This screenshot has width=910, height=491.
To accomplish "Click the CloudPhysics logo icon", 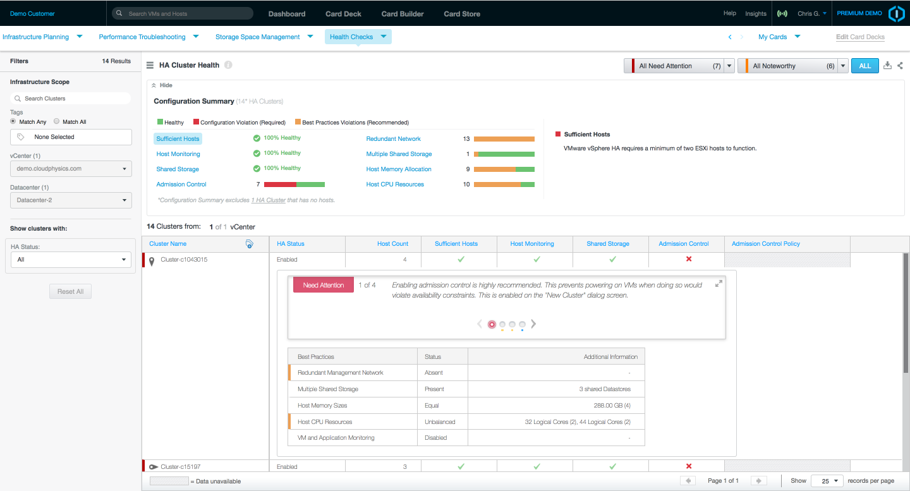I will [896, 13].
